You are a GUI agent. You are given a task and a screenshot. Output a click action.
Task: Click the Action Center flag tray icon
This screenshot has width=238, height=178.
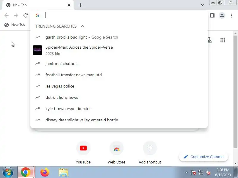(x=194, y=172)
